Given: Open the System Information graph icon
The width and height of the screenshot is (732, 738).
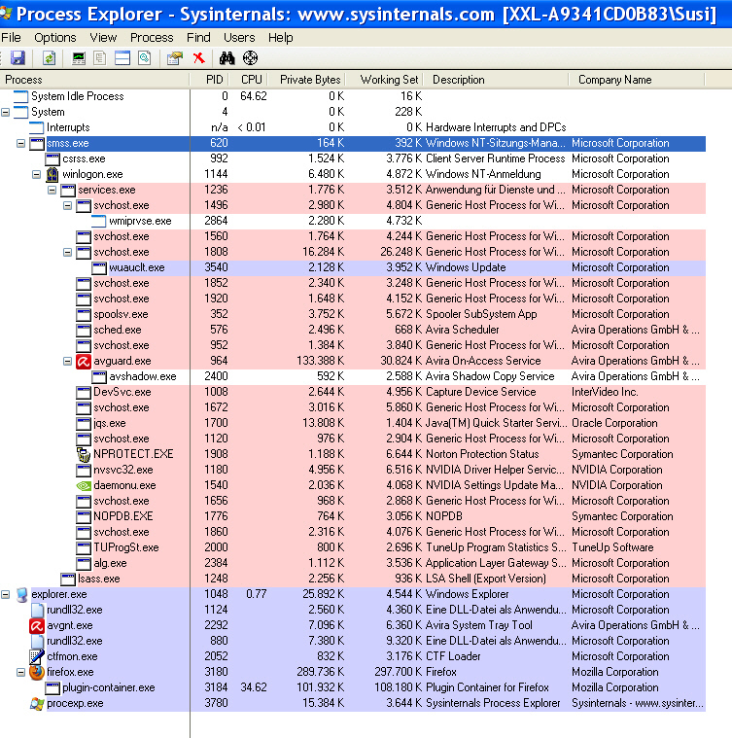Looking at the screenshot, I should click(79, 58).
